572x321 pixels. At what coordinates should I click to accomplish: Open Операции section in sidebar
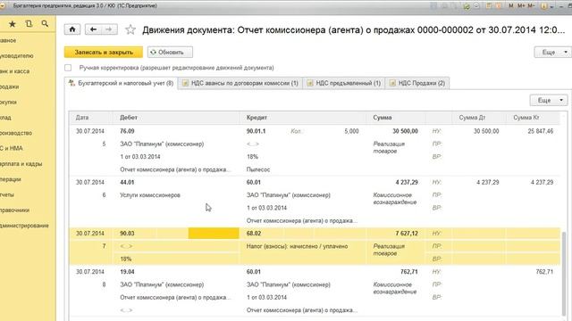pos(11,179)
